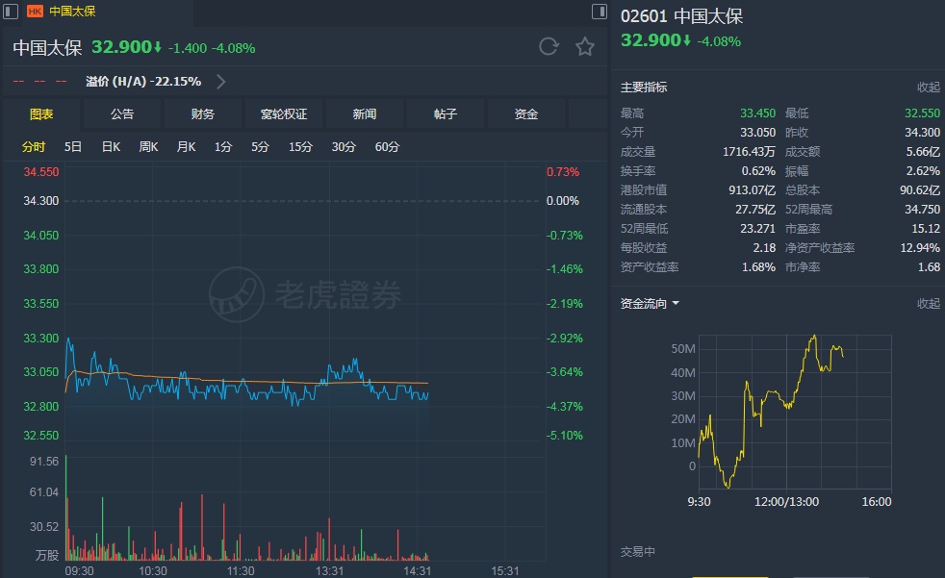Click the HK market badge icon
The height and width of the screenshot is (578, 945).
pos(35,12)
